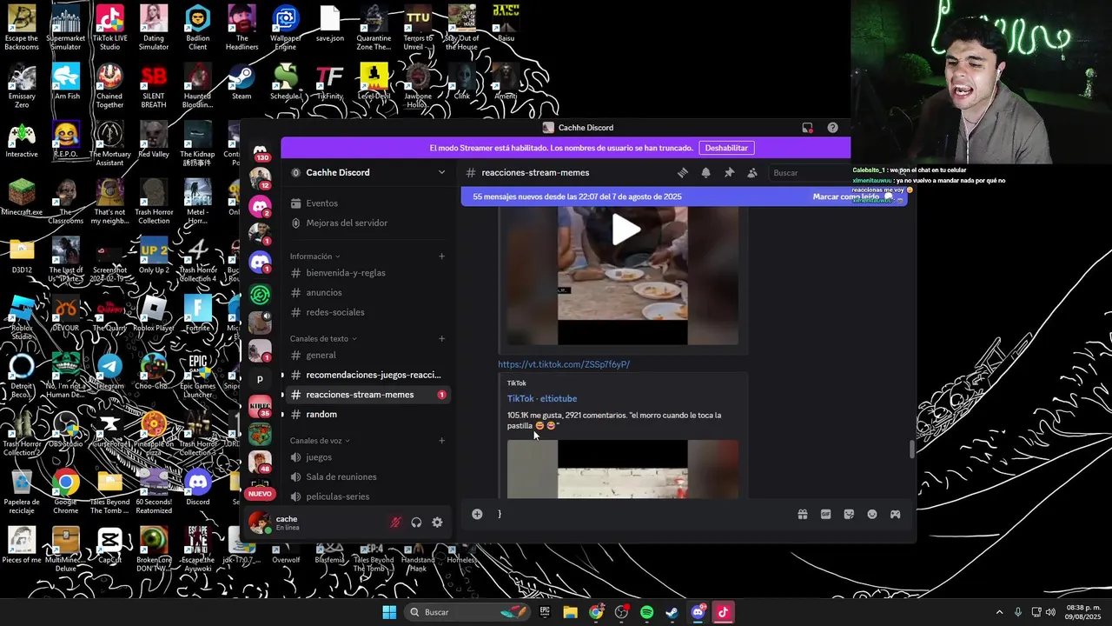The width and height of the screenshot is (1112, 626).
Task: Open the anuncios channel
Action: (368, 293)
